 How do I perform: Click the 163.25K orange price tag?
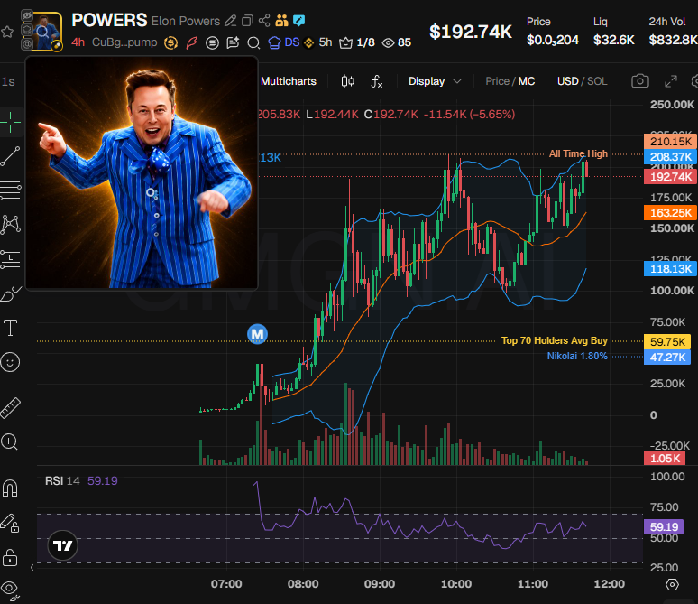[x=670, y=213]
